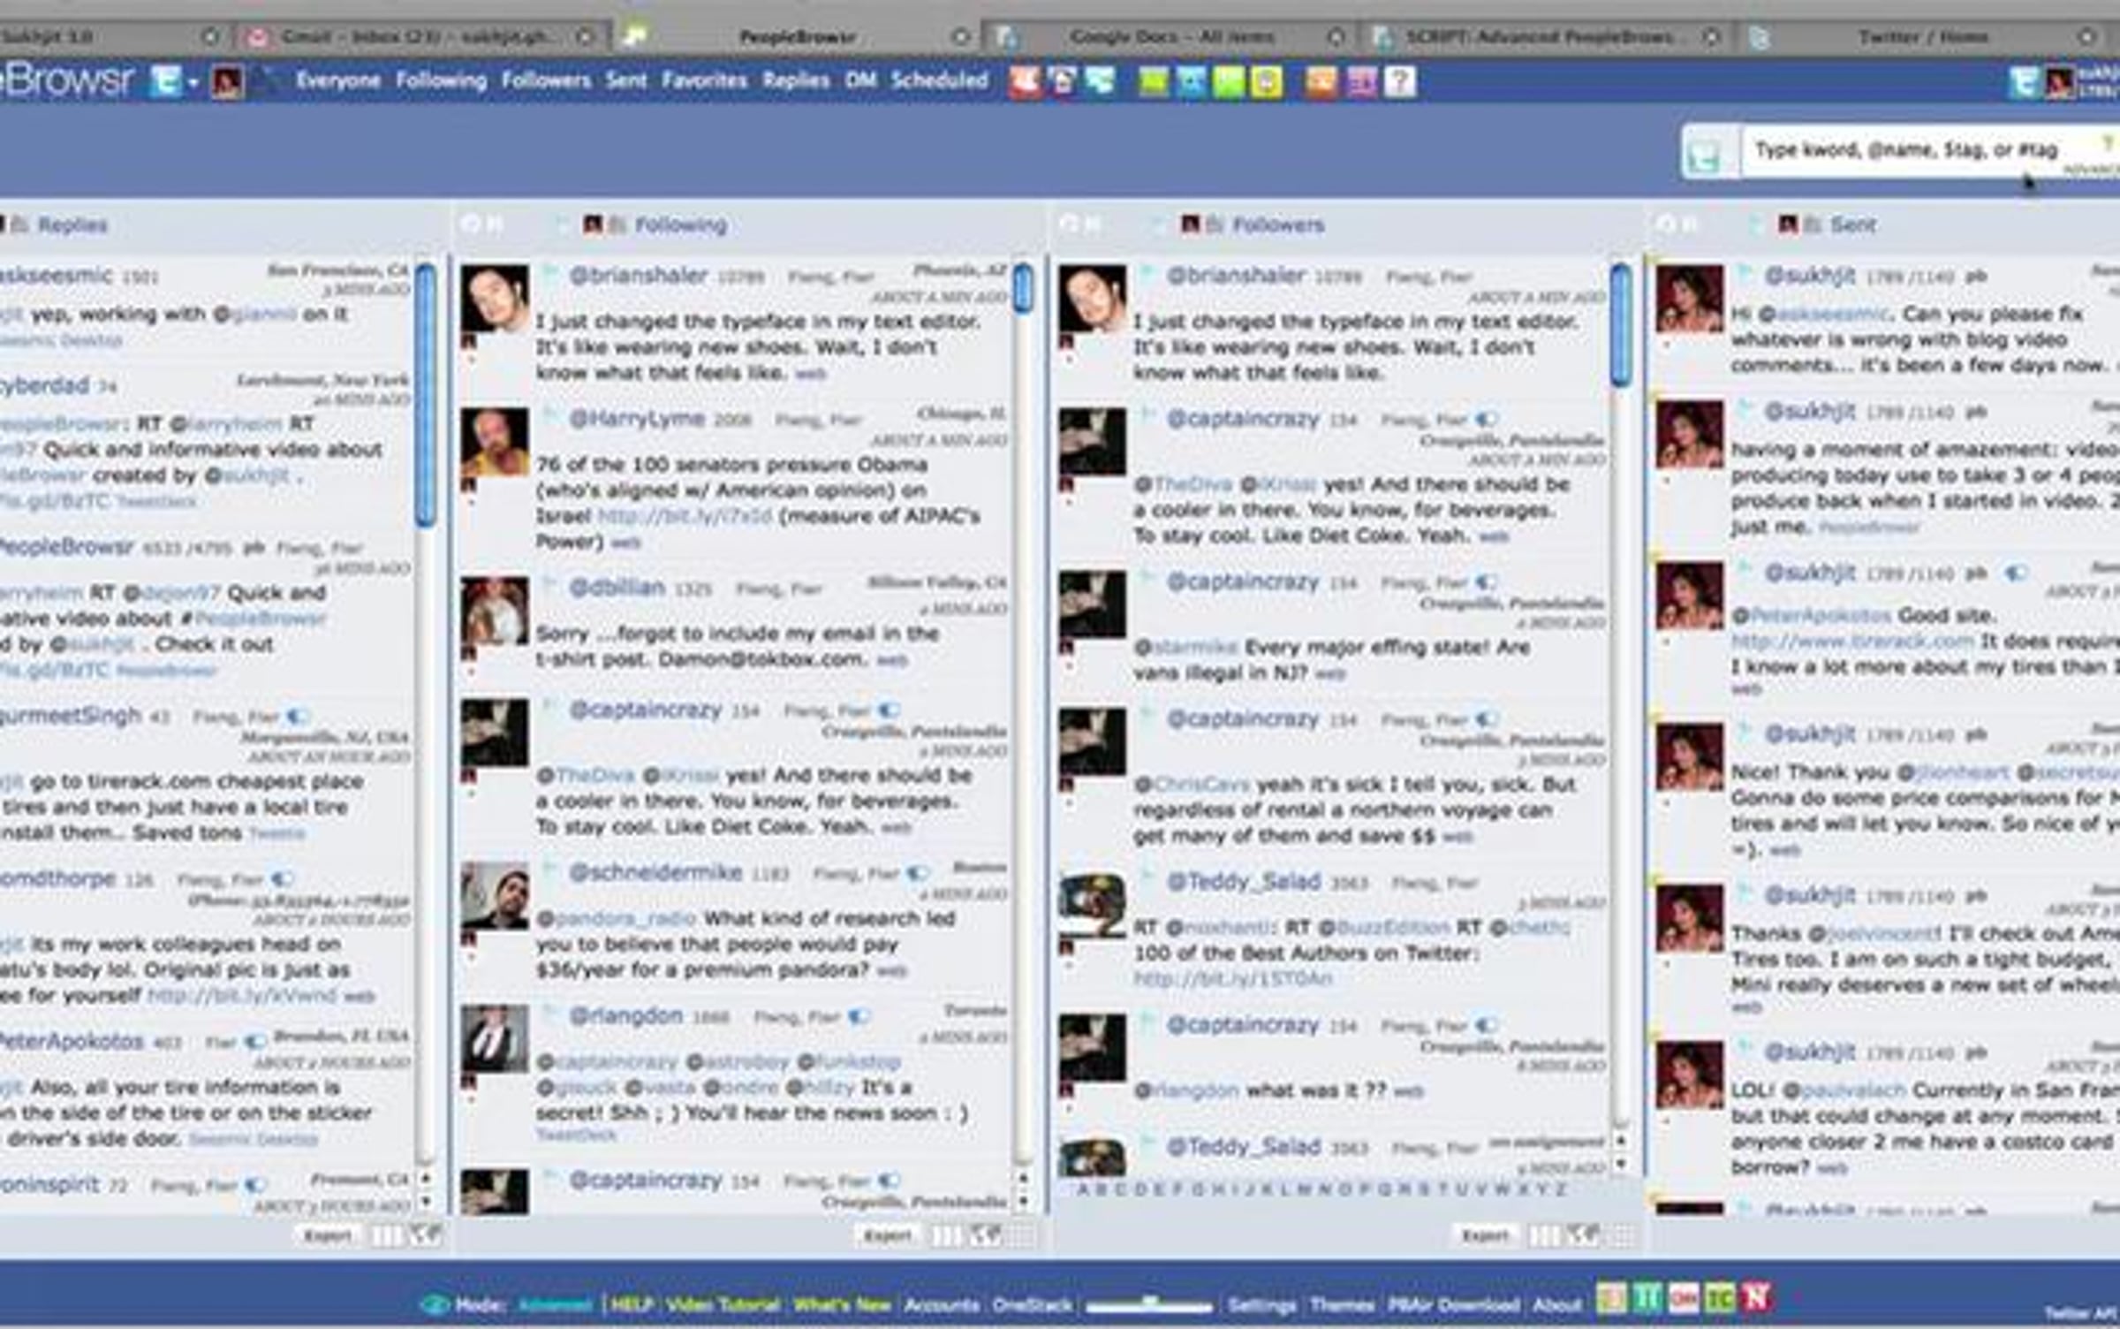The height and width of the screenshot is (1329, 2120).
Task: Click the red N badge in bottom bar
Action: click(x=1756, y=1297)
